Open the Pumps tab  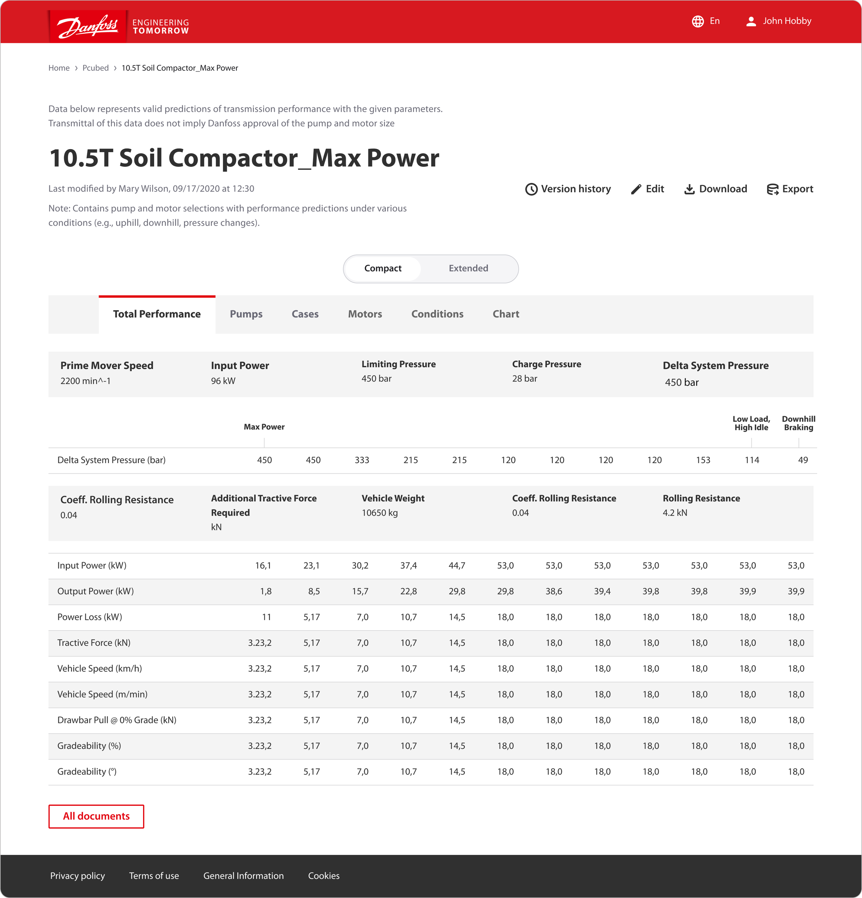pyautogui.click(x=246, y=314)
